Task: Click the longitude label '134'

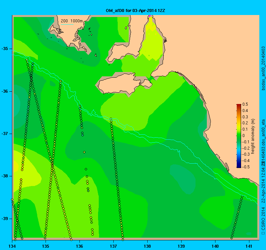Action: tap(12, 246)
